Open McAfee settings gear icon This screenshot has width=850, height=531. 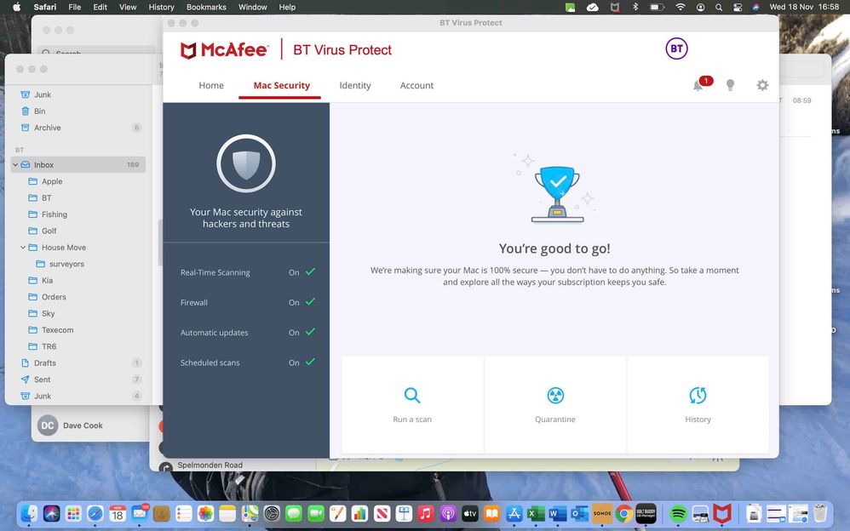[762, 85]
